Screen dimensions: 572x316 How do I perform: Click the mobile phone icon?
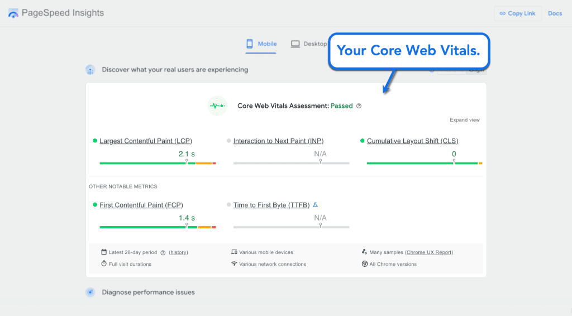click(250, 44)
